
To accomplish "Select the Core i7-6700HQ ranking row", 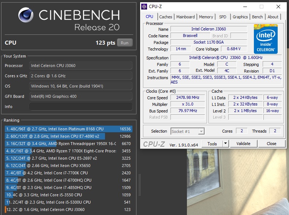I will pos(68,180).
